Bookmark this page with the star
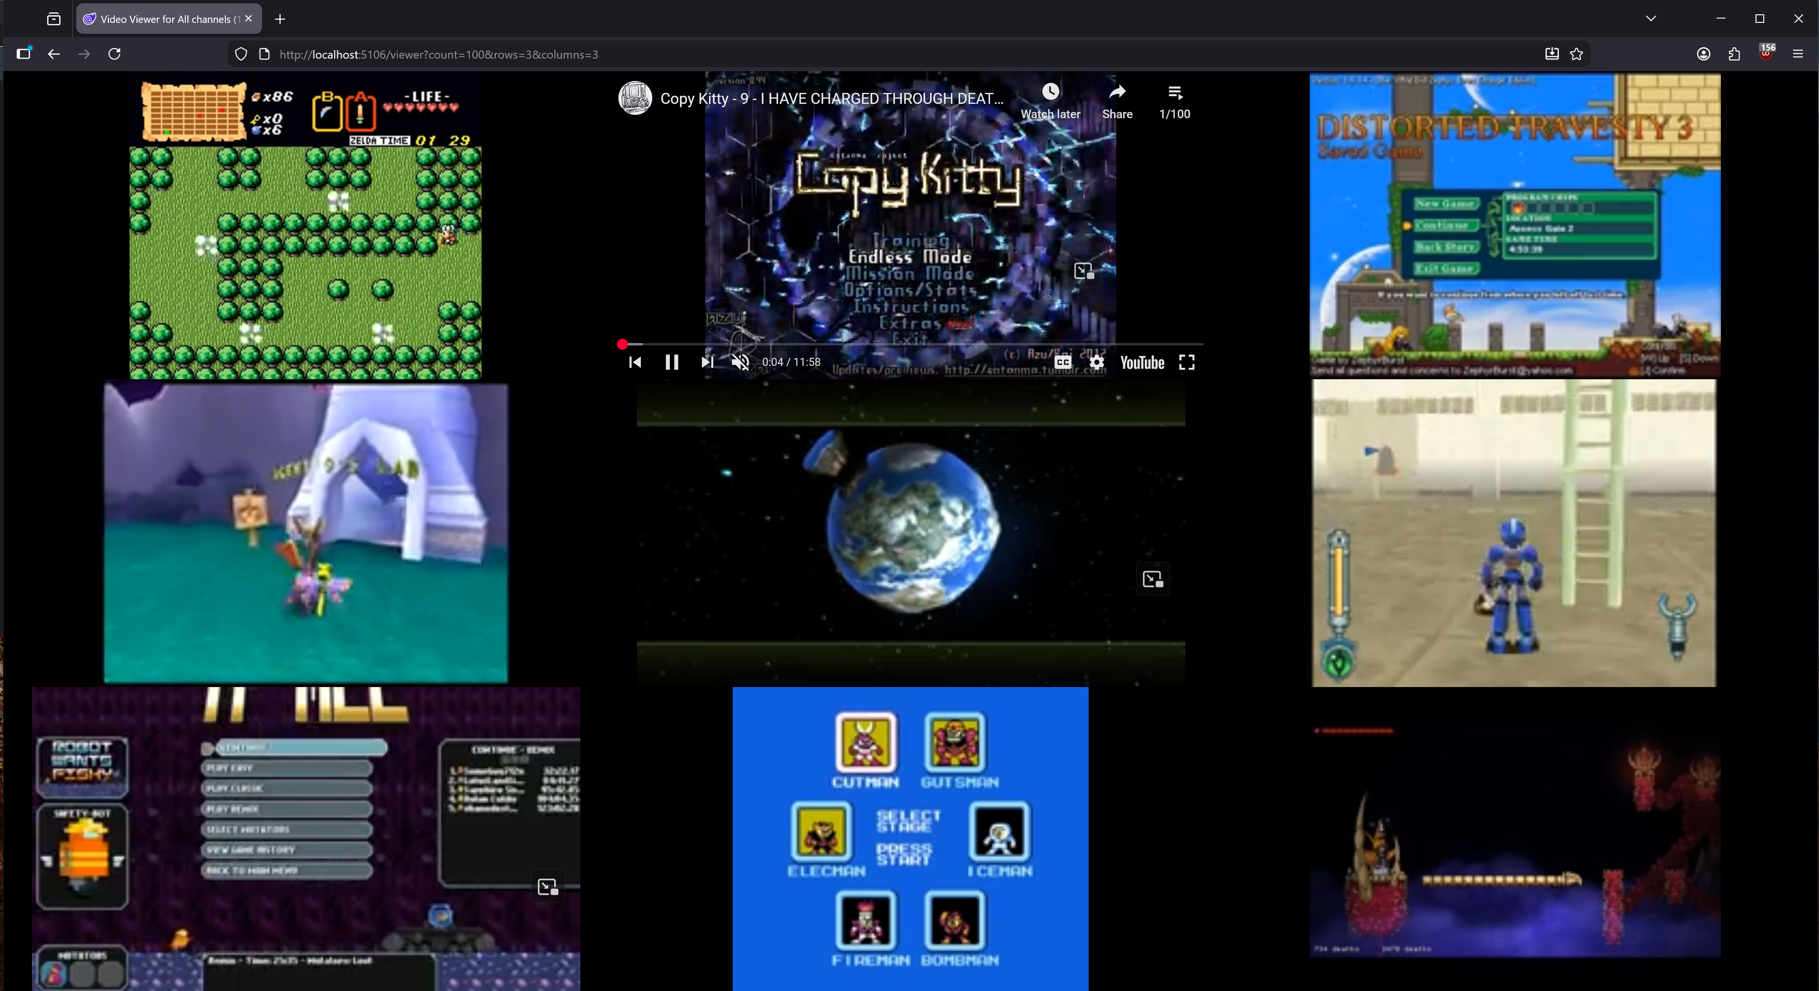Image resolution: width=1819 pixels, height=991 pixels. (x=1577, y=54)
